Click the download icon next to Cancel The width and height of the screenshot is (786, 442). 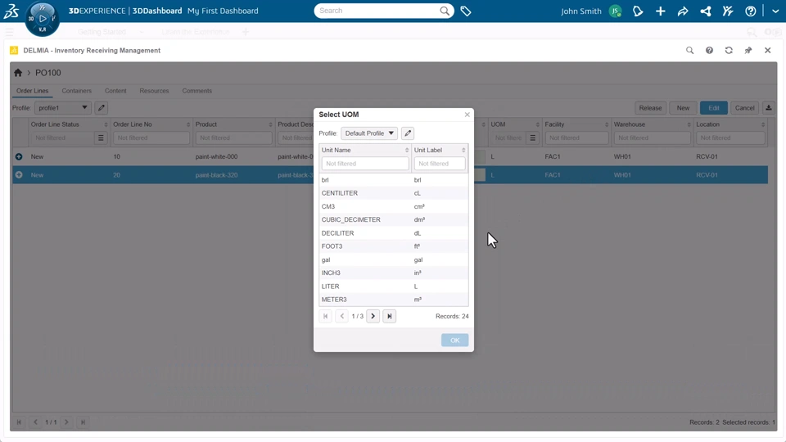tap(769, 108)
